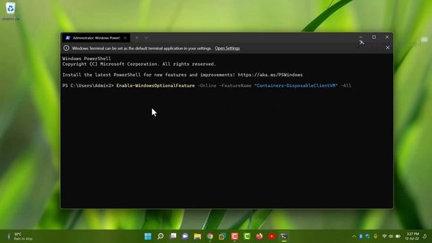
Task: Click the https://aka.ms/PSWindows URL text
Action: tap(270, 75)
